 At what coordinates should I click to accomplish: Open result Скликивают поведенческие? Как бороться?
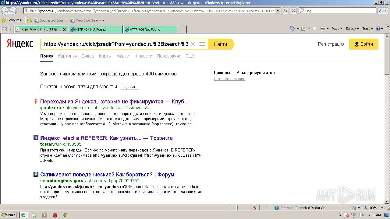tap(107, 175)
